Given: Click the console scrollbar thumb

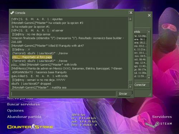Looking at the screenshot, I should point(130,82).
